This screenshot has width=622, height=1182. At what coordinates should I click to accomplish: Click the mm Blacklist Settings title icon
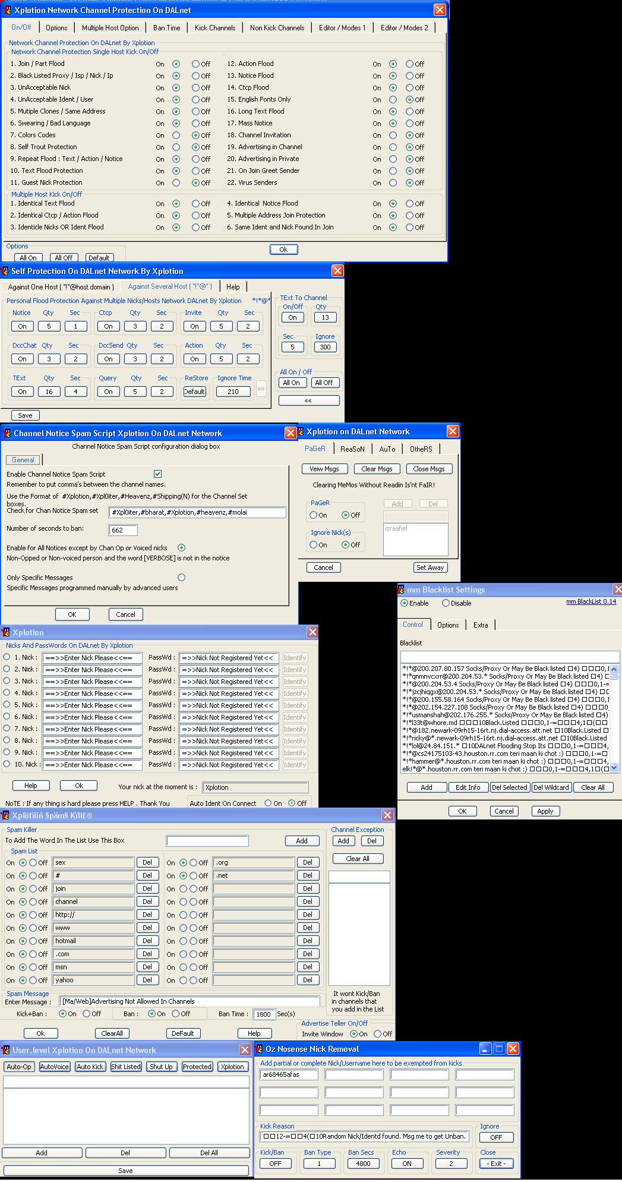click(x=401, y=590)
